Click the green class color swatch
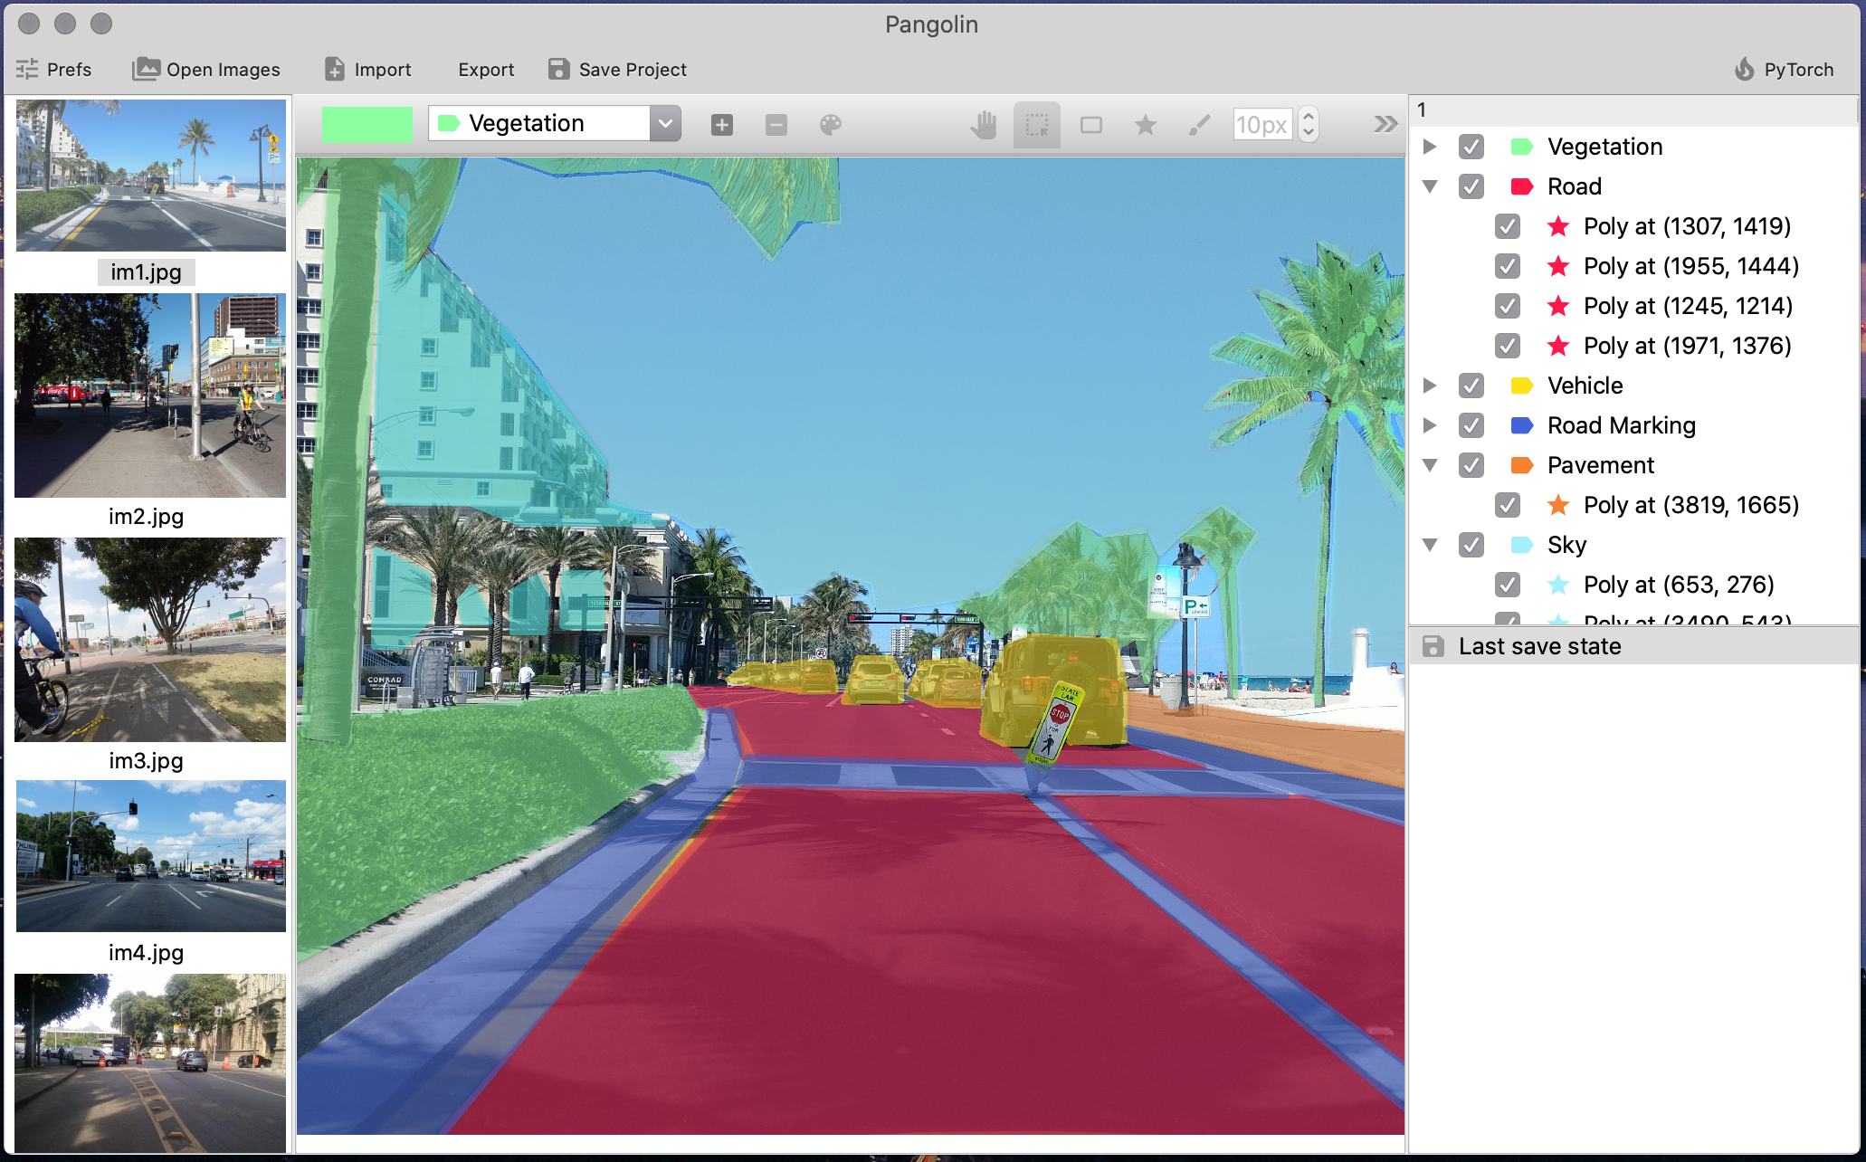This screenshot has height=1162, width=1866. point(367,124)
